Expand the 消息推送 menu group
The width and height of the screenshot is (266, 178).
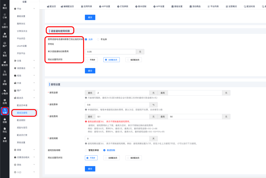pyautogui.click(x=24, y=68)
